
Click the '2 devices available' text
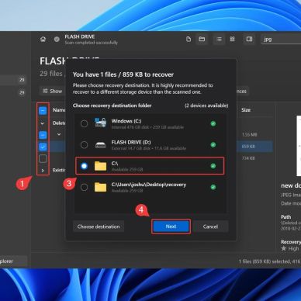click(x=206, y=106)
